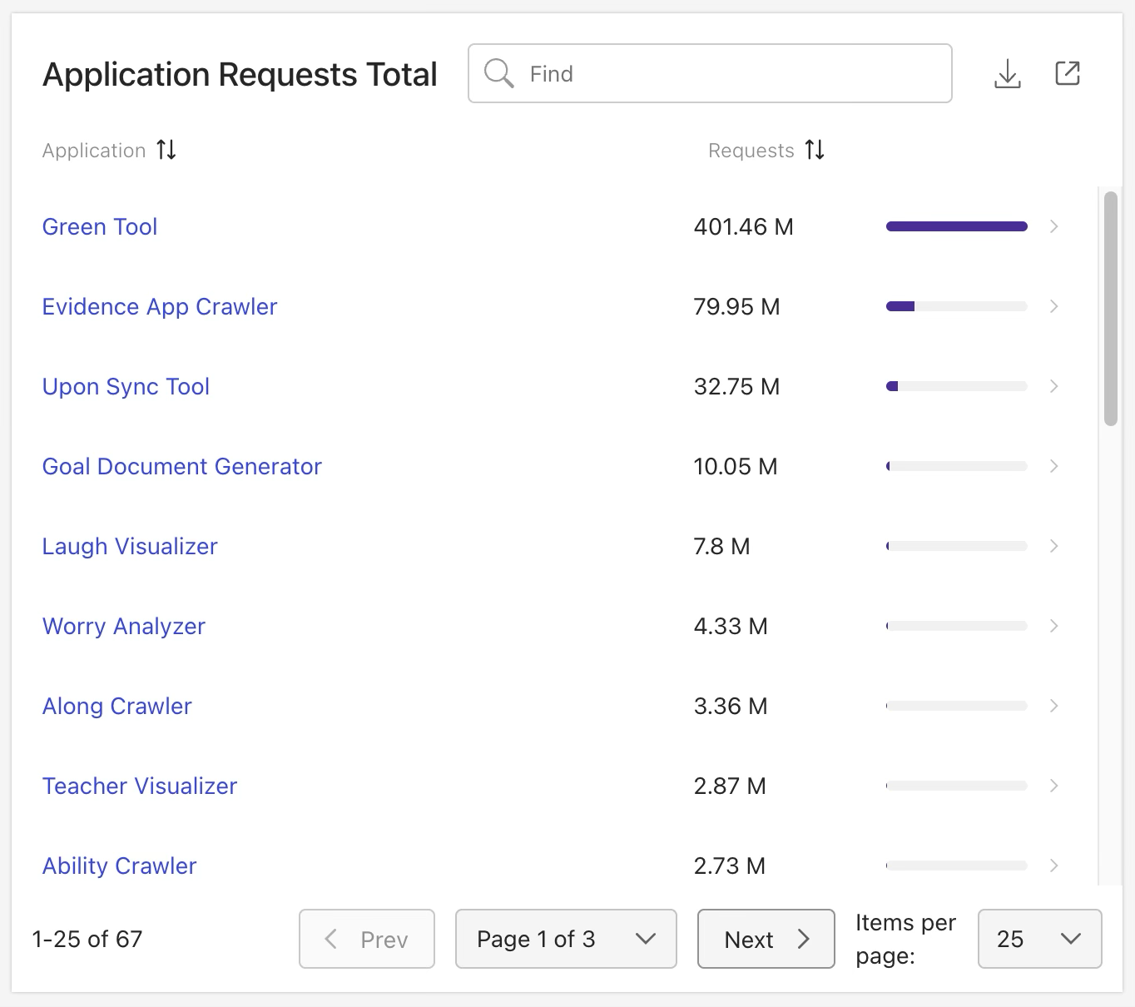Image resolution: width=1135 pixels, height=1007 pixels.
Task: Expand the Ability Crawler row chevron
Action: coord(1053,866)
